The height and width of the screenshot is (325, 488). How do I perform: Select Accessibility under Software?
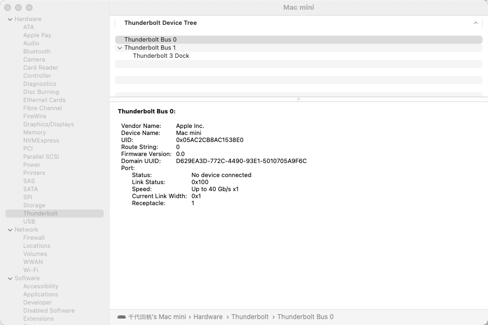(41, 286)
